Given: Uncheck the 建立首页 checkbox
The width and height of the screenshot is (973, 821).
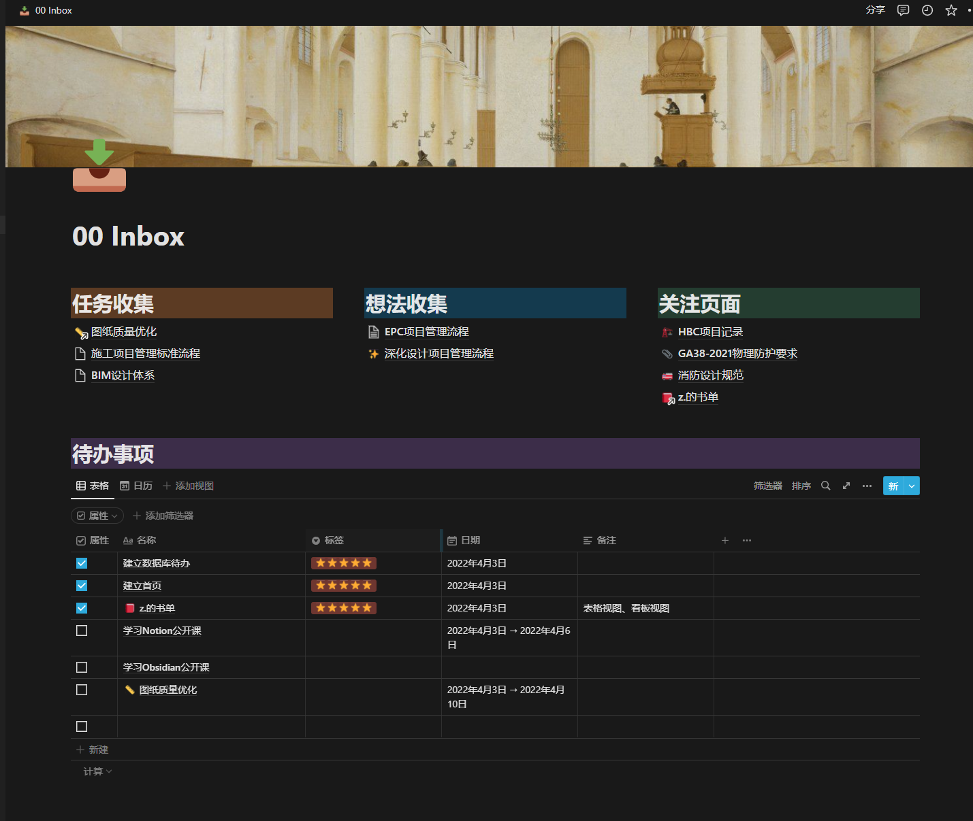Looking at the screenshot, I should pos(82,586).
